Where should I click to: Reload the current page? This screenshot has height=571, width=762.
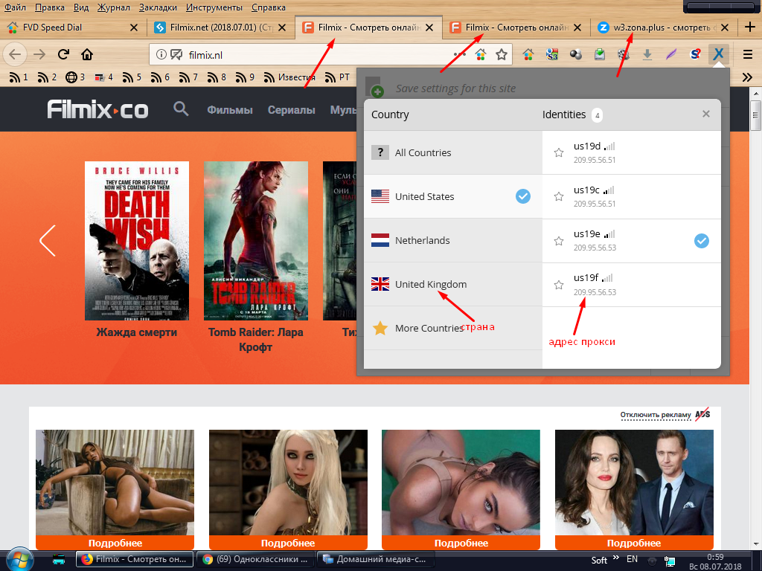coord(63,54)
